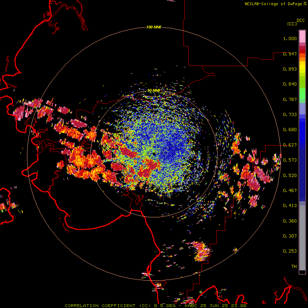Select the 0.573 legend value
This screenshot has width=308, height=308.
pyautogui.click(x=290, y=160)
